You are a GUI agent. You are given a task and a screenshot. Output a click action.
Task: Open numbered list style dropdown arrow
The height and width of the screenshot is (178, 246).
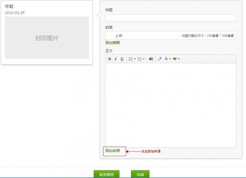click(x=135, y=59)
